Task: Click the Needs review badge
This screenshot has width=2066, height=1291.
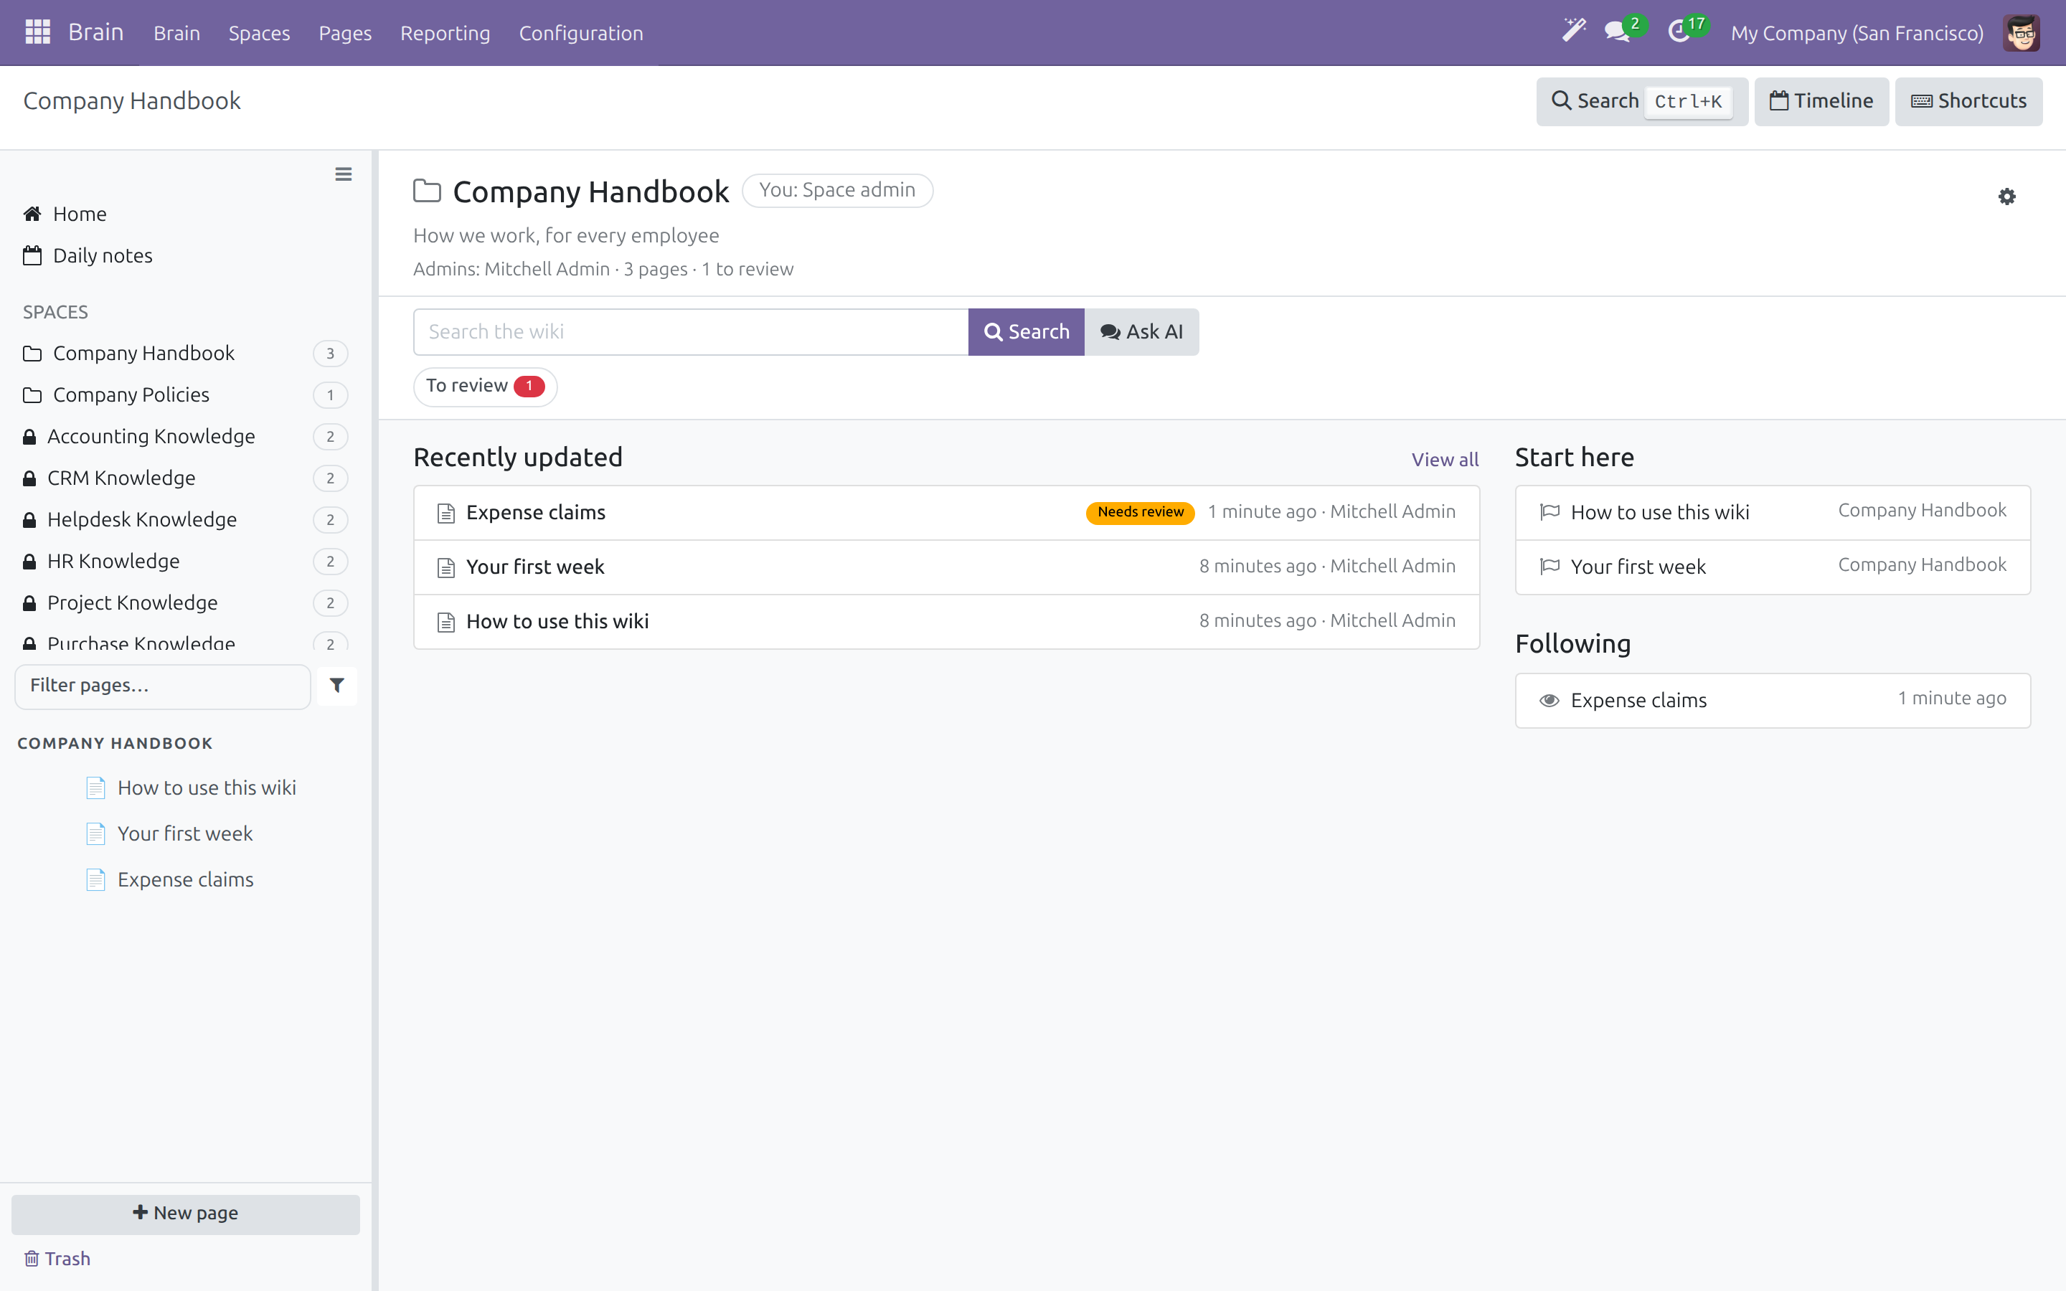Action: coord(1140,512)
